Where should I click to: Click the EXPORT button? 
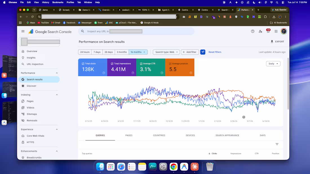click(277, 42)
